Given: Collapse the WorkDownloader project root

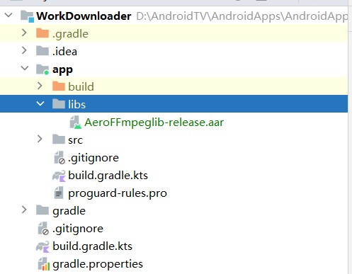Looking at the screenshot, I should click(x=8, y=16).
